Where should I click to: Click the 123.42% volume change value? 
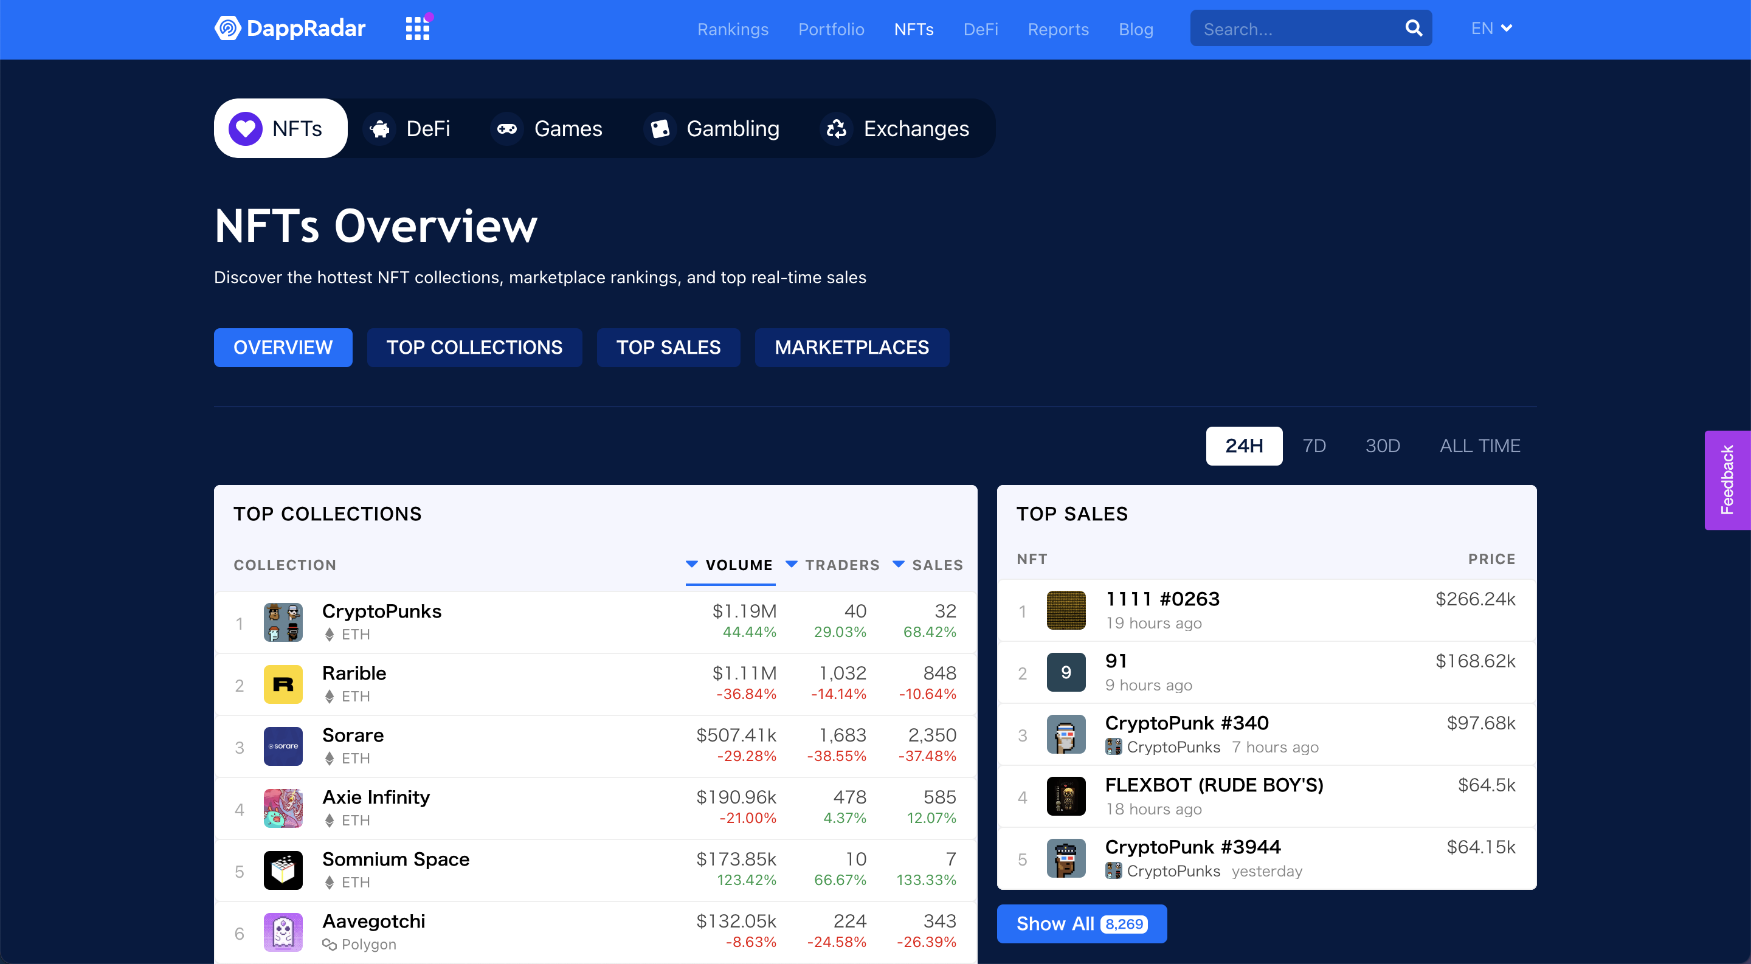coord(747,880)
